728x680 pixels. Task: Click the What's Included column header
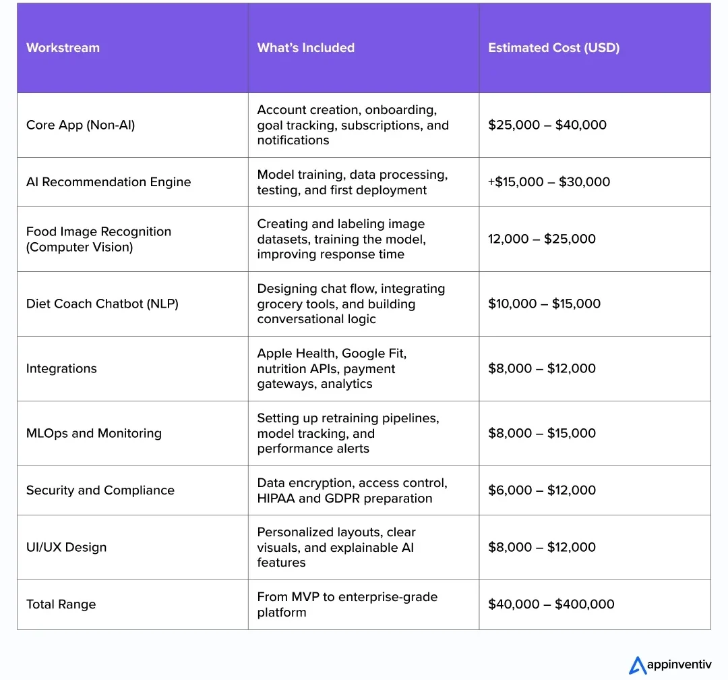tap(305, 48)
